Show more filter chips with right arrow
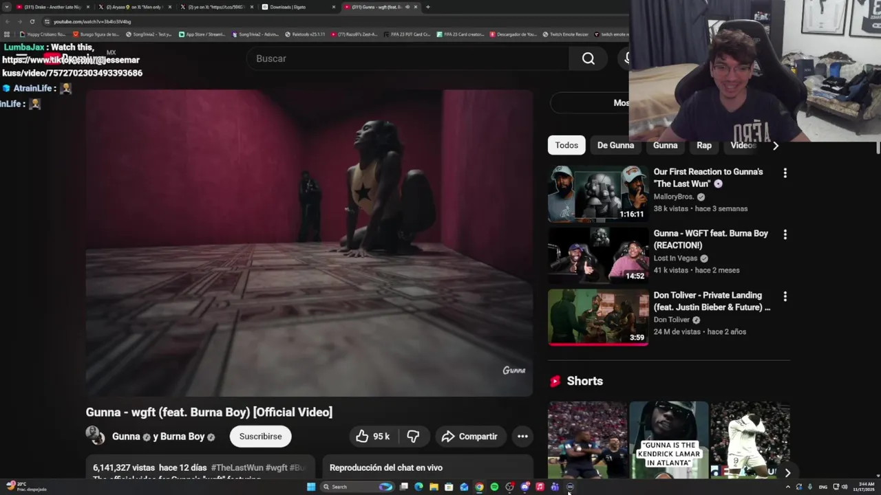The height and width of the screenshot is (495, 881). (x=776, y=146)
